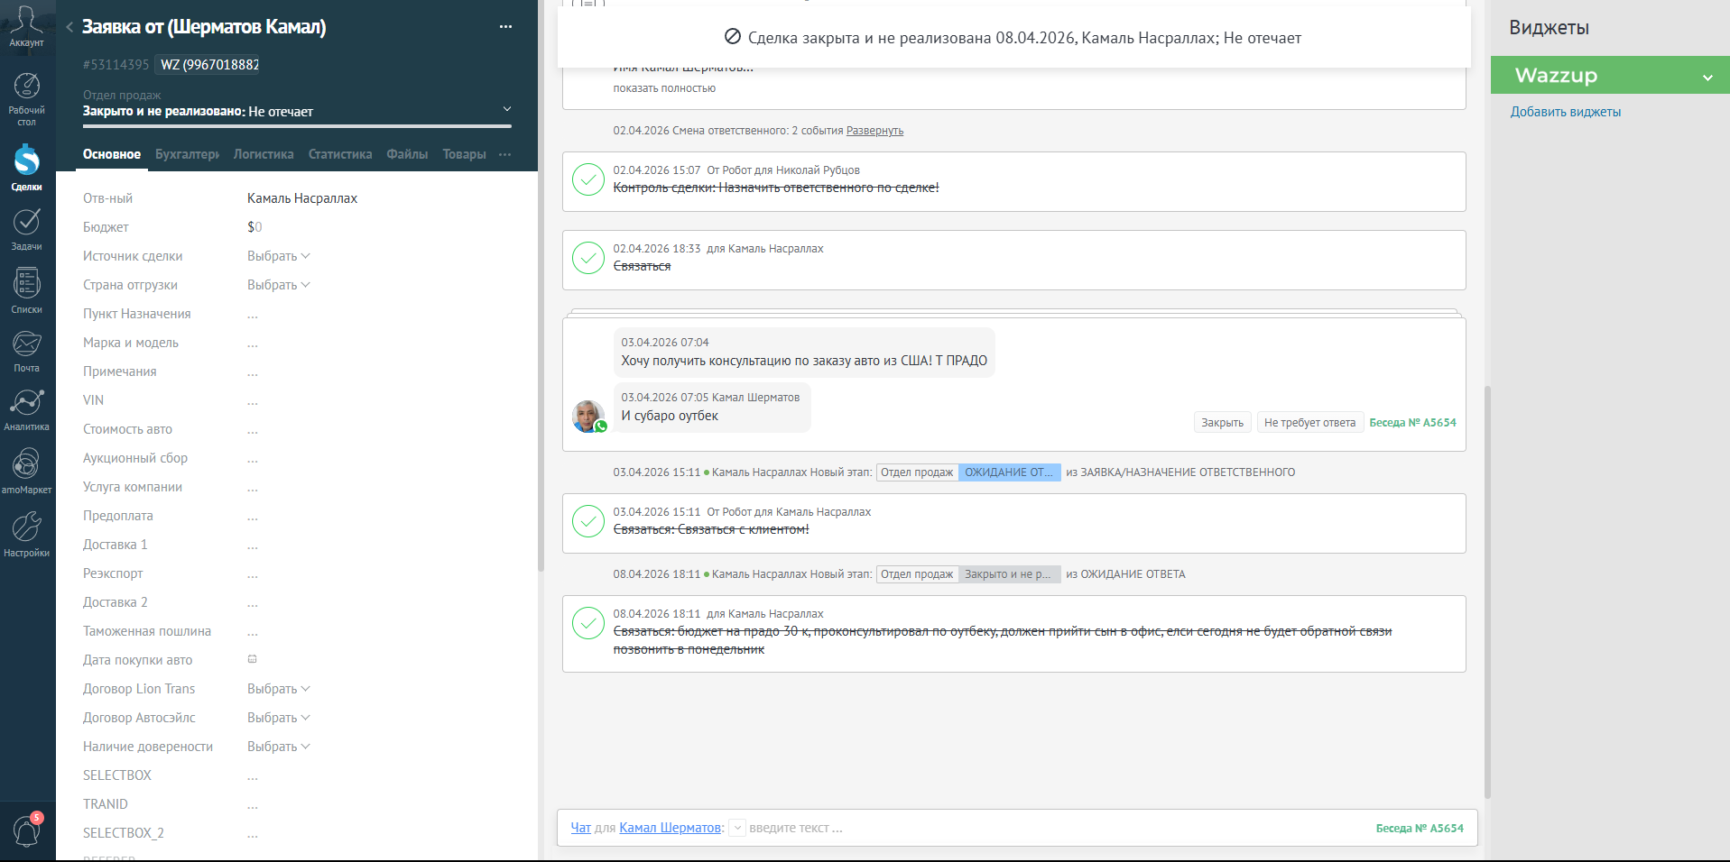
Task: Open the Источник сделки Выбрать dropdown
Action: (x=278, y=256)
